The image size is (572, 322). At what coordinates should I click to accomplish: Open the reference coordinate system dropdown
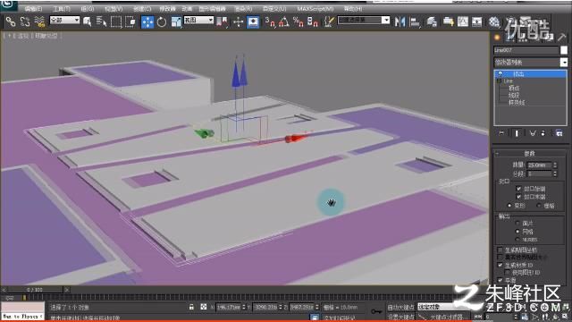pyautogui.click(x=198, y=20)
